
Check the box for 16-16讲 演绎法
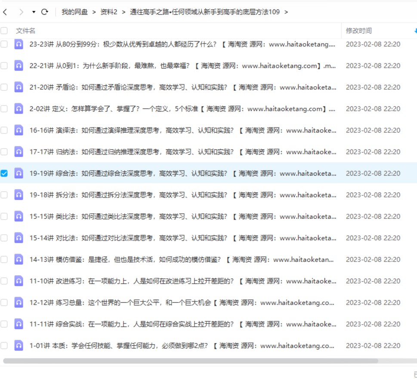(4, 130)
